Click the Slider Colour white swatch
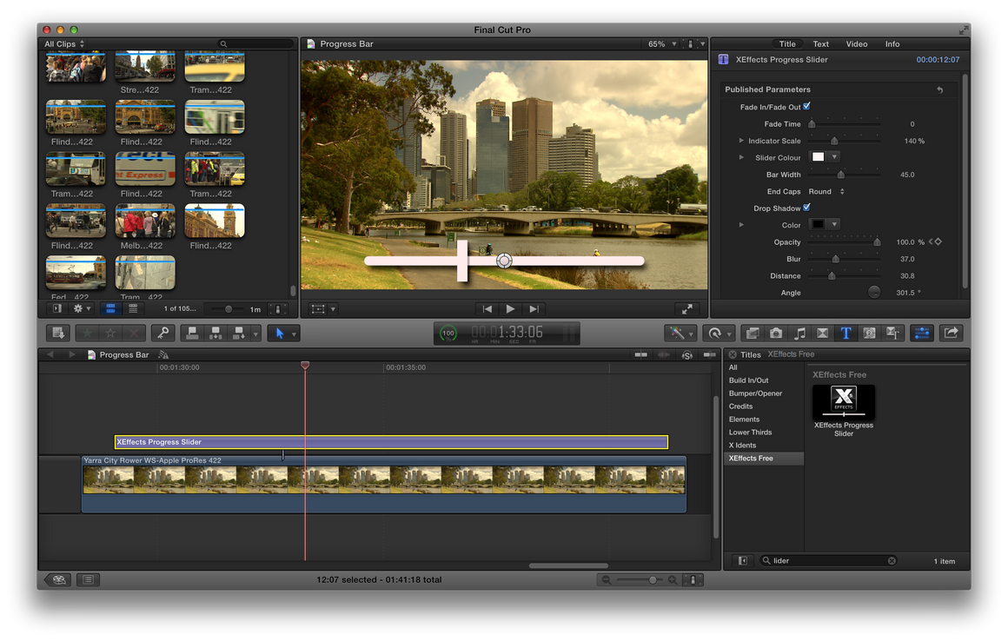 [x=819, y=157]
